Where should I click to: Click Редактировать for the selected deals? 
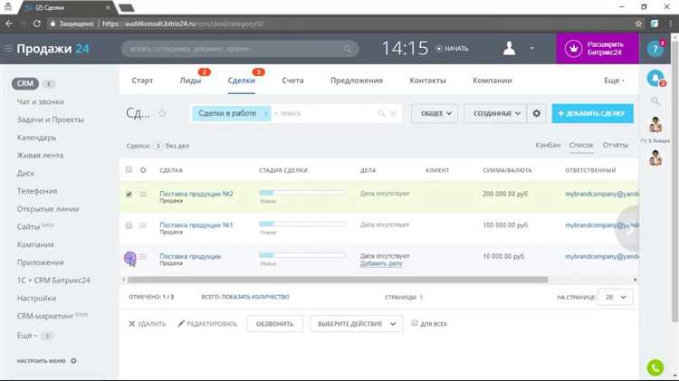click(x=207, y=324)
